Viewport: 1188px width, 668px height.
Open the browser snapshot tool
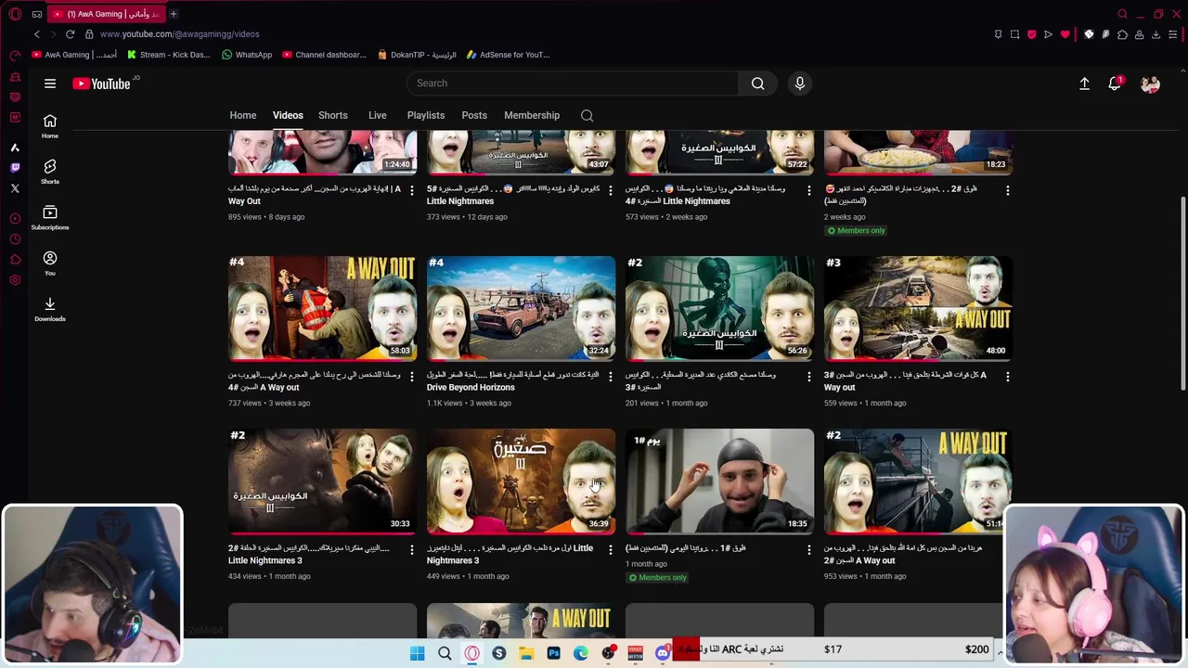click(x=1014, y=34)
